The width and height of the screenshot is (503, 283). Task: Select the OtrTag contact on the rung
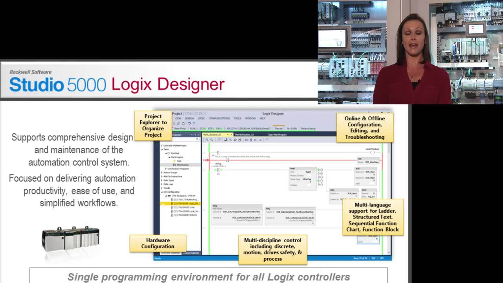(218, 169)
